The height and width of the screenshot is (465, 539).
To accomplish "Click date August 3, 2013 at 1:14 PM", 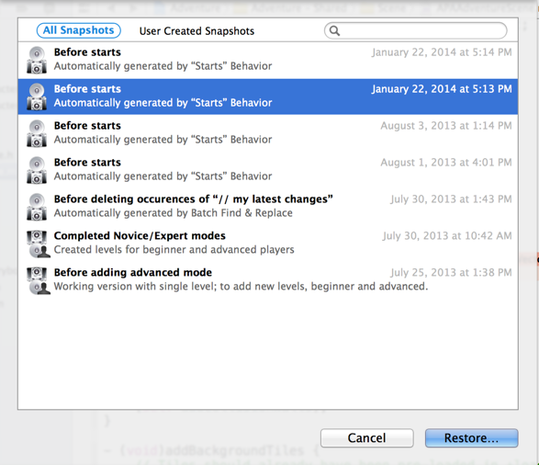I will [x=446, y=126].
